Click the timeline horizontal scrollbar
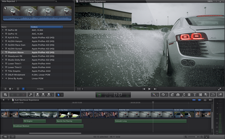The height and width of the screenshot is (139, 225). (x=55, y=133)
